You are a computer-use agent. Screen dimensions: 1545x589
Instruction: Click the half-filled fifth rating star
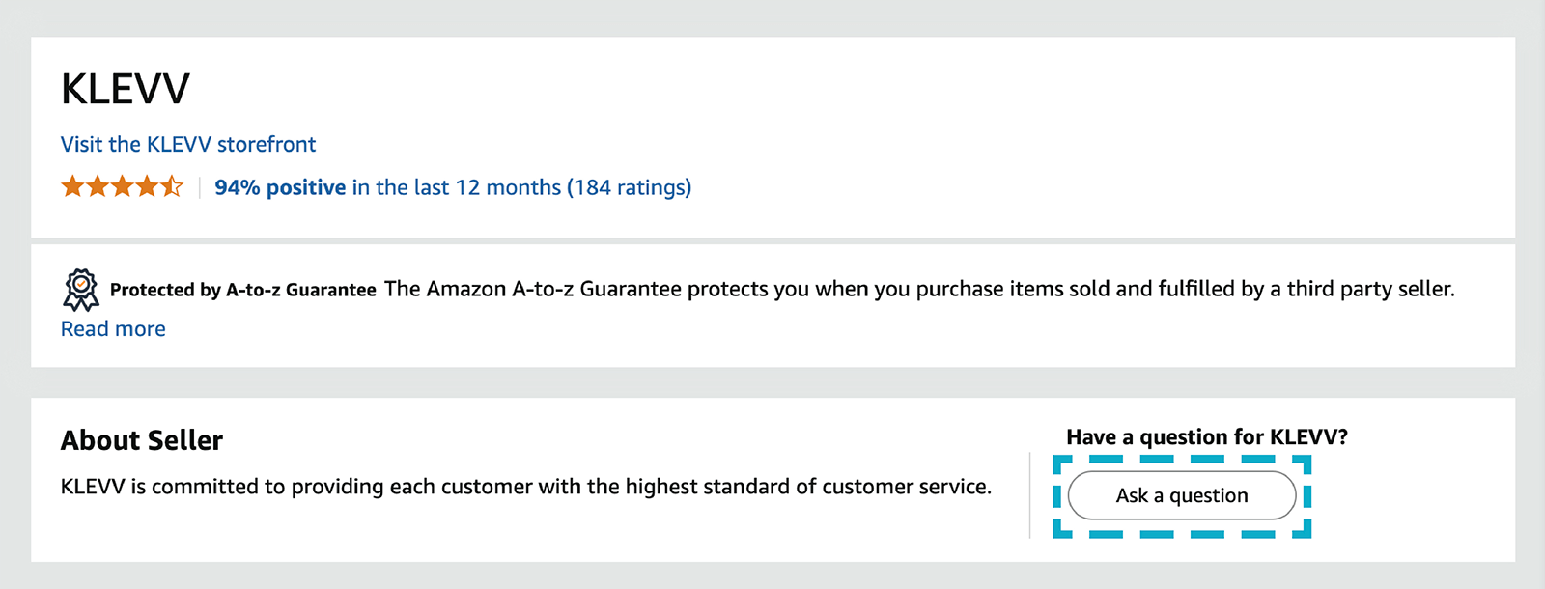click(172, 186)
